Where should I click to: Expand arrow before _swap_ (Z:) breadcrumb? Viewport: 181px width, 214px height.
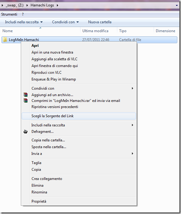click(x=2, y=5)
